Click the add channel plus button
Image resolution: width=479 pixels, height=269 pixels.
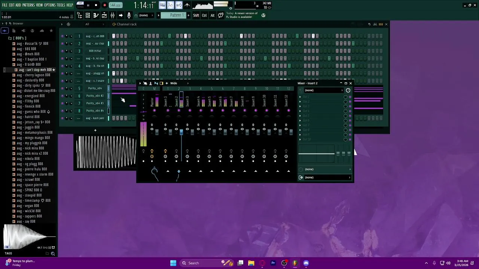coord(95,130)
